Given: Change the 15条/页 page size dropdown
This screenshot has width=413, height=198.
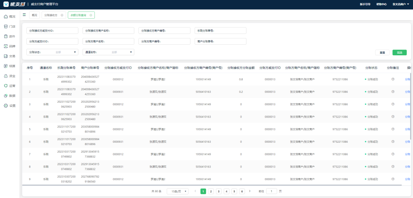Looking at the screenshot, I should (x=177, y=191).
